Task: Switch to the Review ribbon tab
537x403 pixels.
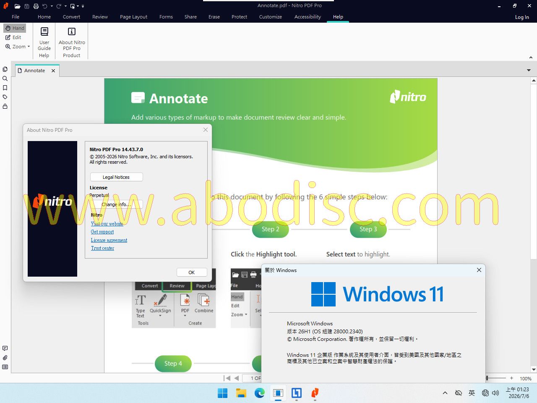Action: pos(100,17)
